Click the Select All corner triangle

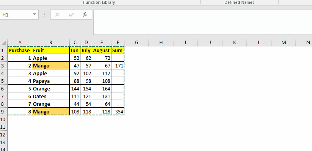[4, 43]
